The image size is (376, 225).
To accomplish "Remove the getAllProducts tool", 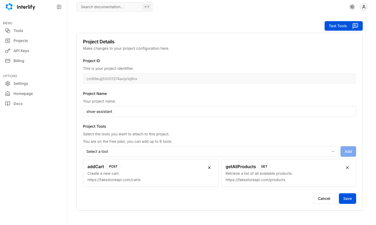I will pos(347,168).
